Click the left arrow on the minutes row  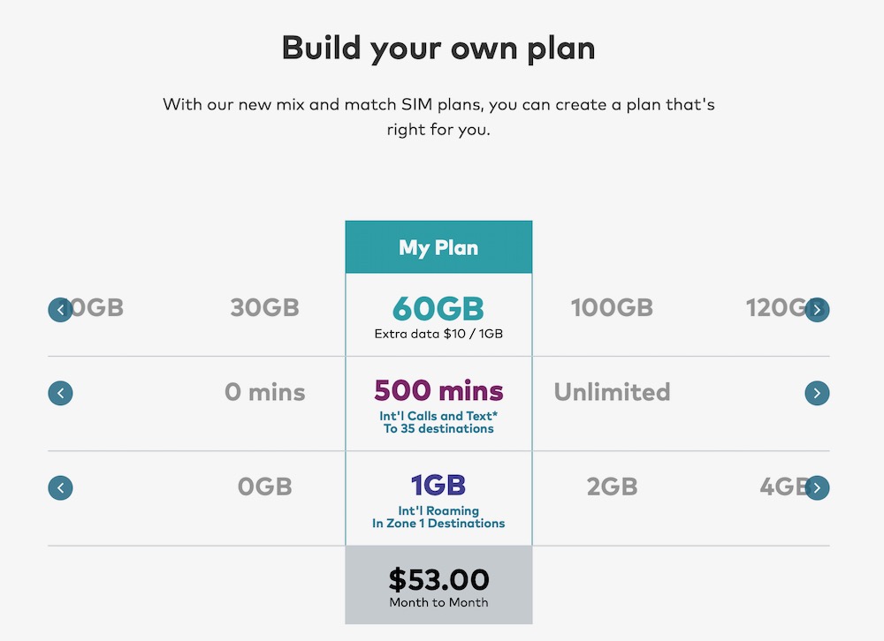[x=60, y=393]
